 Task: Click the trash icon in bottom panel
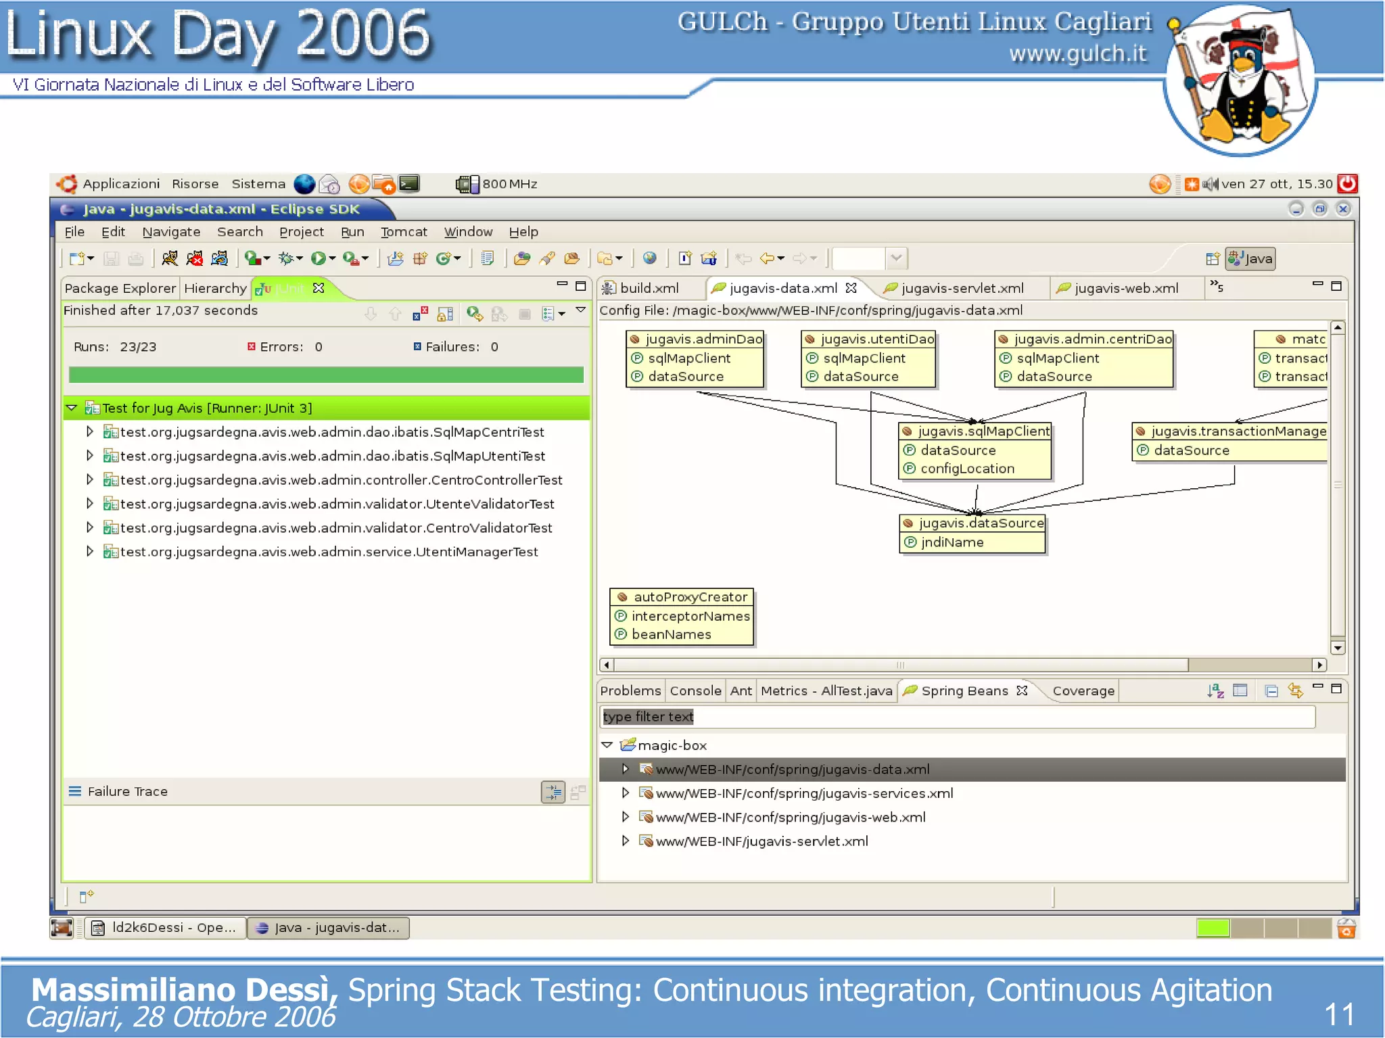(1346, 928)
